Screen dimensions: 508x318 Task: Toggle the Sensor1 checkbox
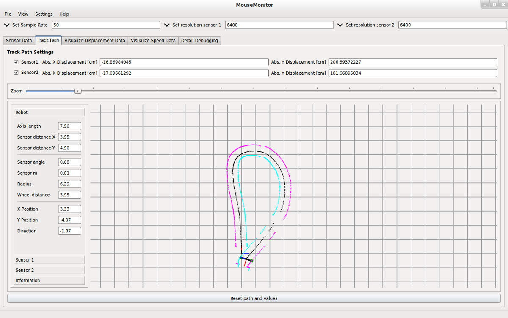point(17,62)
